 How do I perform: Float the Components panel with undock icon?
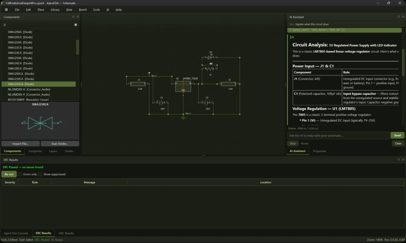point(73,17)
